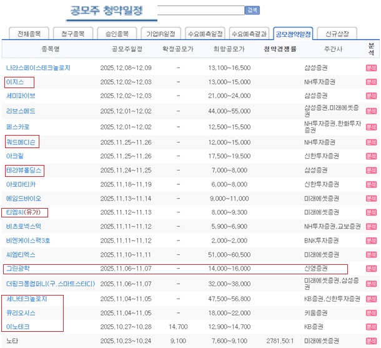Screen dimensions: 381x348
Task: Open the 이지스 stock link
Action: click(x=15, y=82)
